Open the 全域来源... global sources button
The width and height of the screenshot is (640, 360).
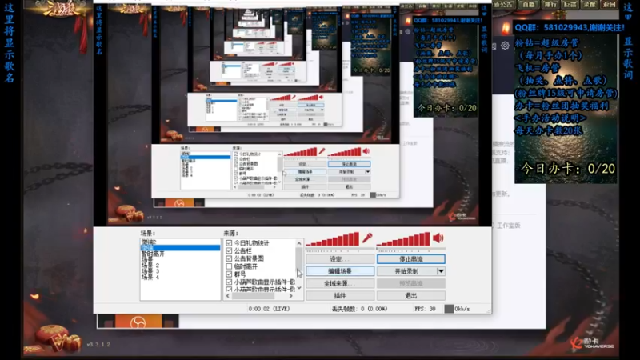pos(340,283)
